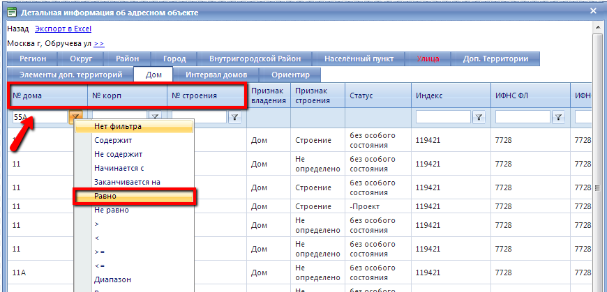Choose Содержит filter option

[x=134, y=140]
